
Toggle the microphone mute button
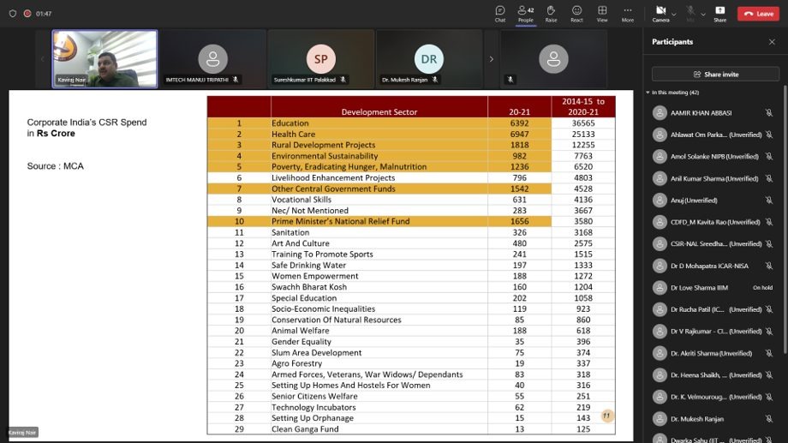point(689,14)
